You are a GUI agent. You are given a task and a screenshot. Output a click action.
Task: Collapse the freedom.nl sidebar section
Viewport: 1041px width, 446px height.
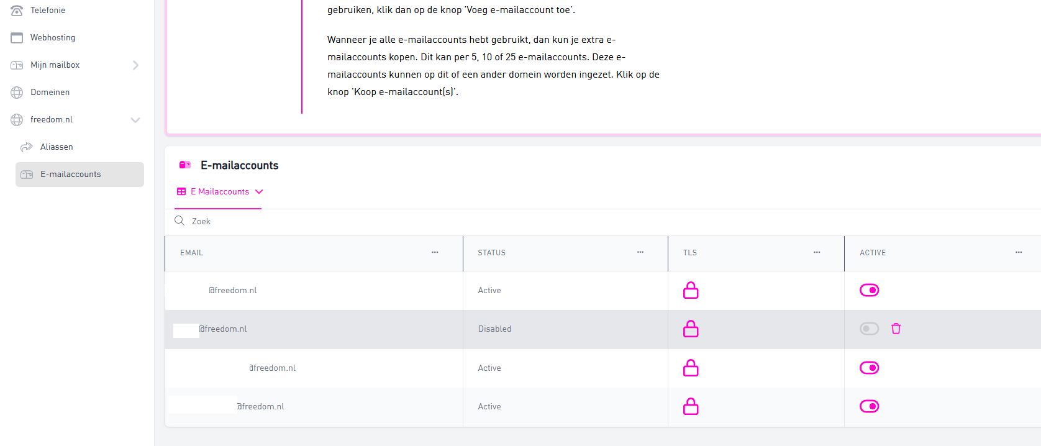tap(135, 120)
